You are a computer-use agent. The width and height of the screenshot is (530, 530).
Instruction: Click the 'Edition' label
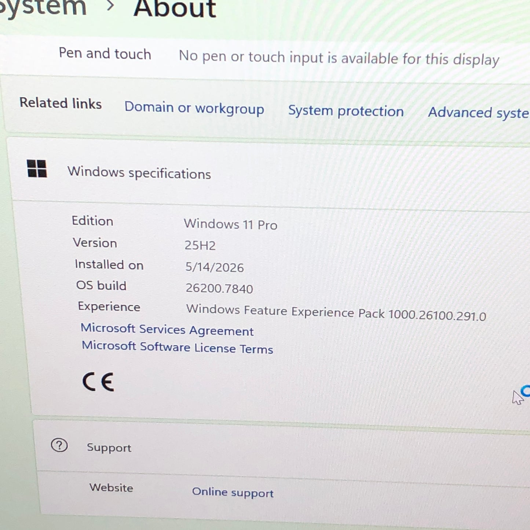[92, 221]
